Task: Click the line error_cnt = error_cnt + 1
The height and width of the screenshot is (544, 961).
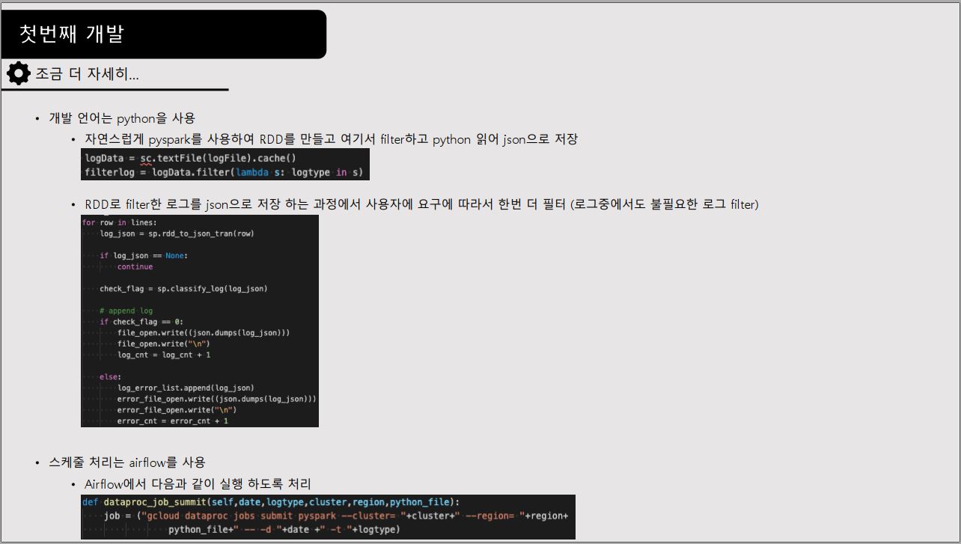Action: point(173,421)
